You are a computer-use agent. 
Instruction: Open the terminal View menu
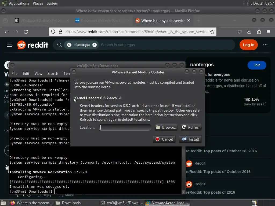point(38,73)
